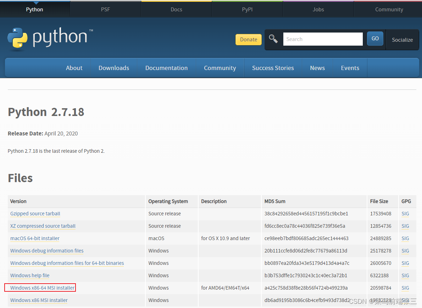Switch to the Community top tab

[x=389, y=10]
